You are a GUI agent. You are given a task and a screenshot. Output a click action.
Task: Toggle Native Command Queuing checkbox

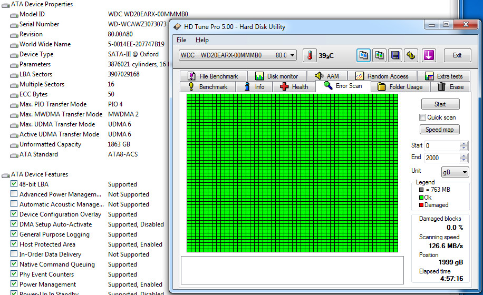(14, 264)
